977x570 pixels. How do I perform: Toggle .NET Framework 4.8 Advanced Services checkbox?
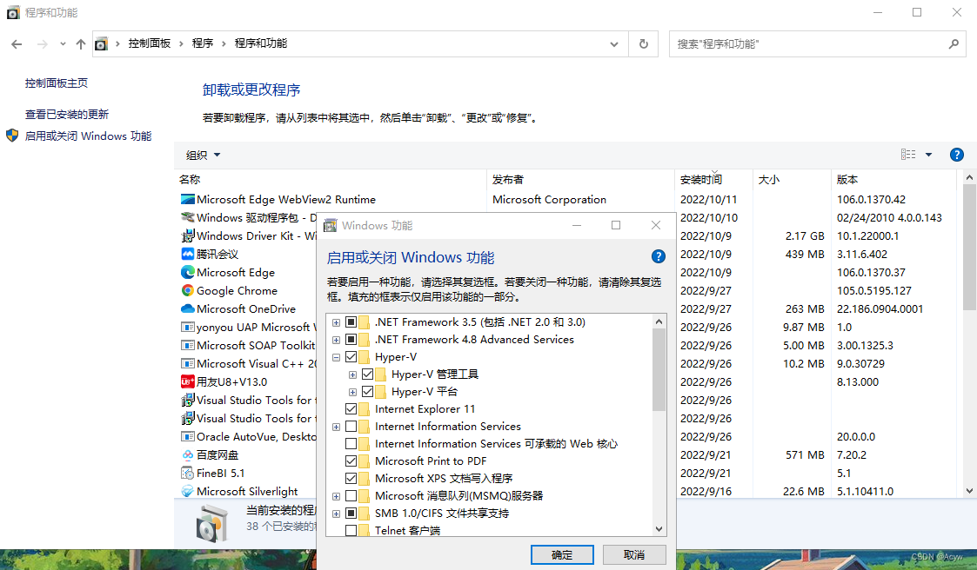[351, 340]
